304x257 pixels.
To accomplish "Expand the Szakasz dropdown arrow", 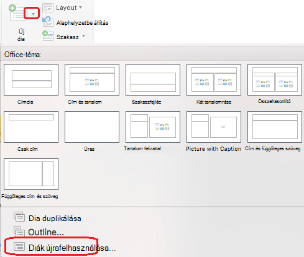I will 83,36.
